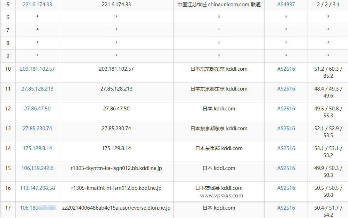Click the 106.139.242.6 link on hop 15
Viewport: 348px width, 218px height.
tap(37, 168)
